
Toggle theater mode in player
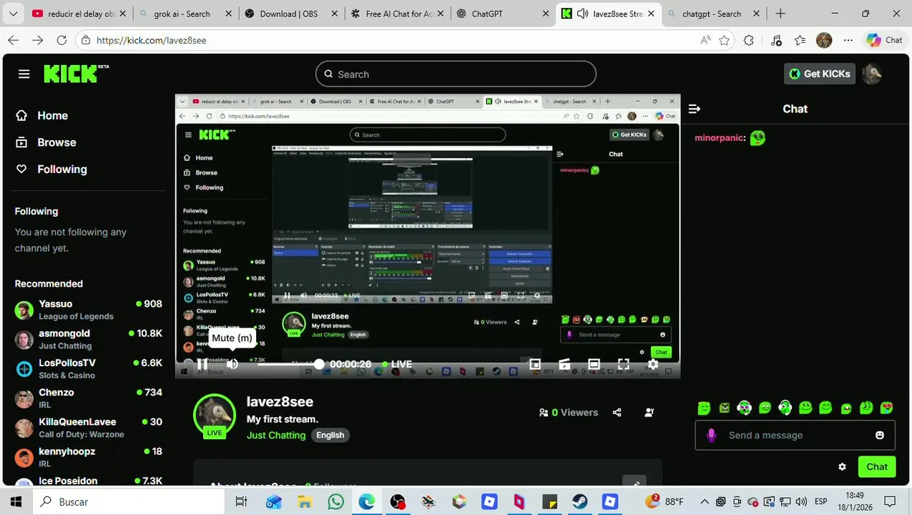[x=594, y=364]
